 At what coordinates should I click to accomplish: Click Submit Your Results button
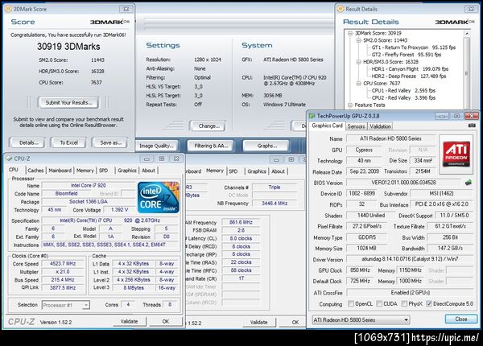[68, 102]
